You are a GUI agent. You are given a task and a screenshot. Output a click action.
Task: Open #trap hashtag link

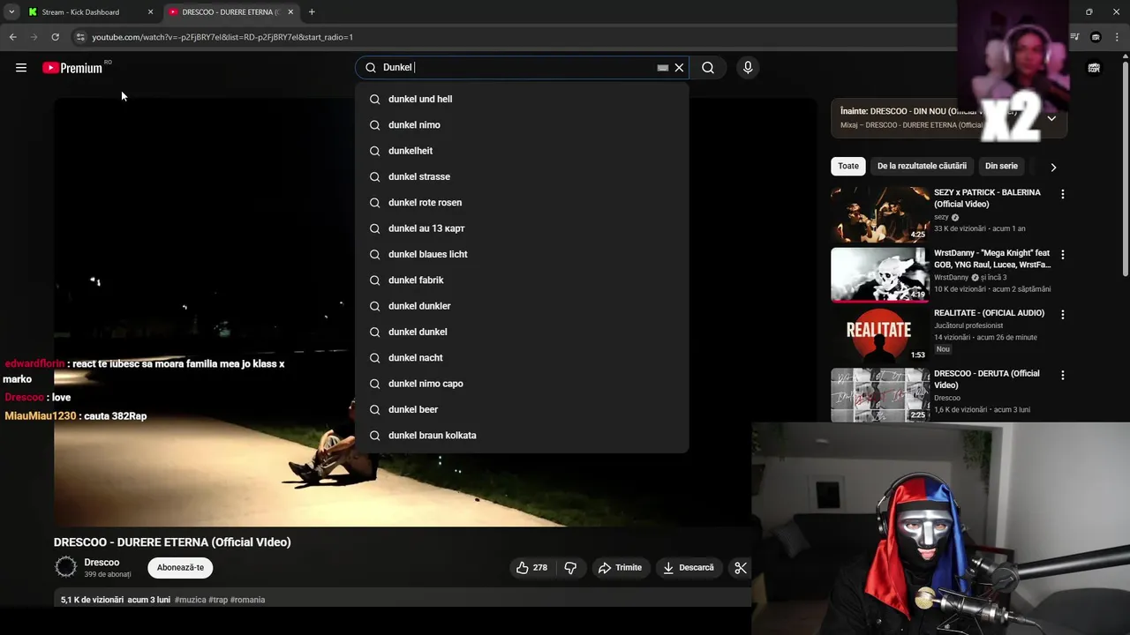[x=218, y=600]
